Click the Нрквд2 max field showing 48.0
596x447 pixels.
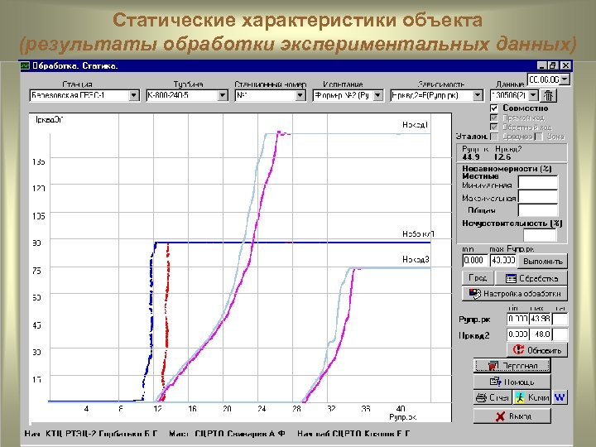540,334
